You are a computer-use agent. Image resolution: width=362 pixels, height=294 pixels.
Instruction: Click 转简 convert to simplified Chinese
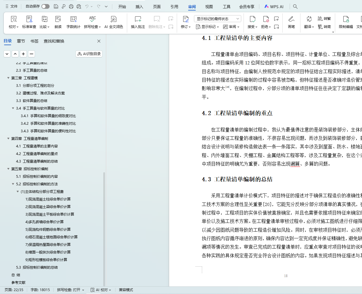[324, 27]
